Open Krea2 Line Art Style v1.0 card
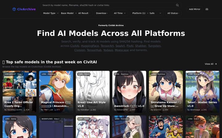This screenshot has height=138, width=222. pos(92,92)
